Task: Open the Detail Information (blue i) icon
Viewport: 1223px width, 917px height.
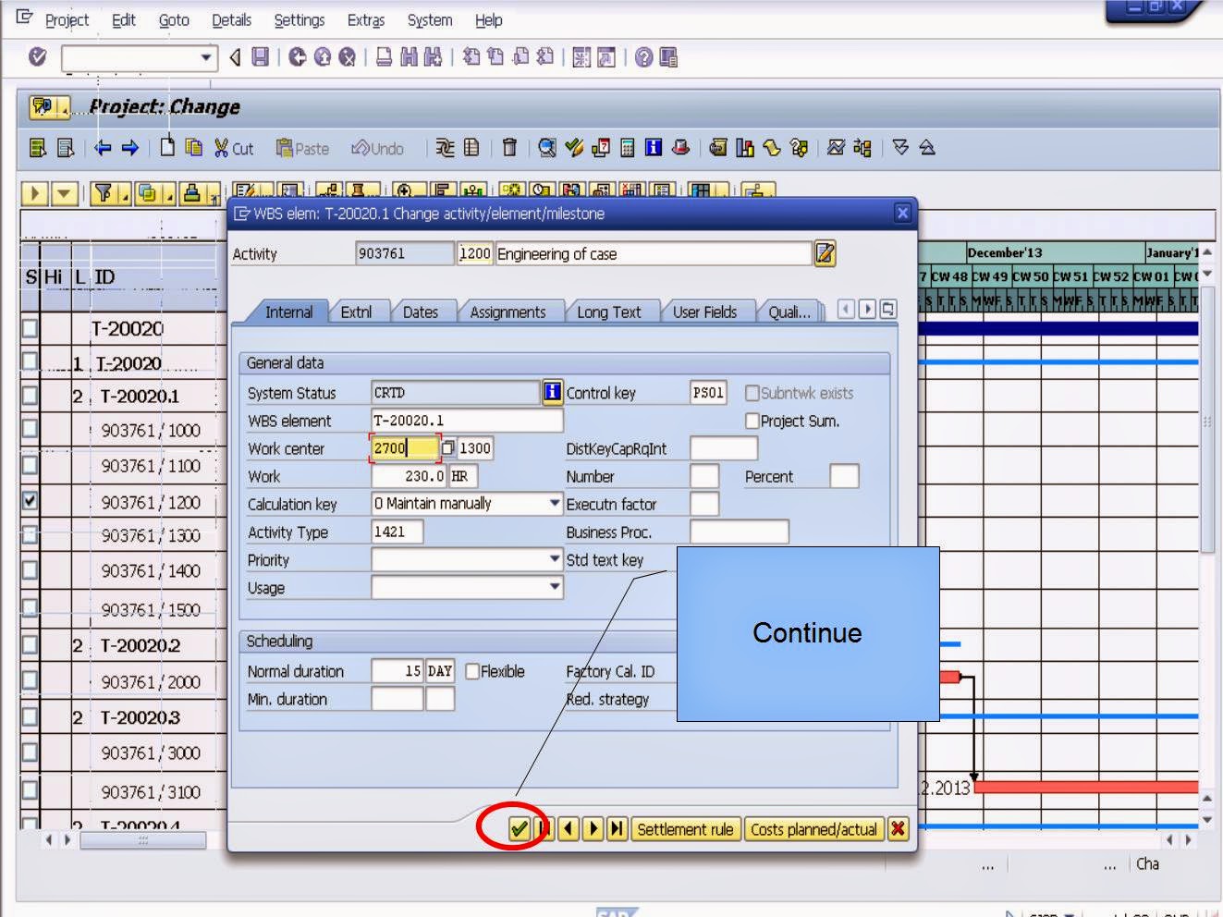Action: 654,148
